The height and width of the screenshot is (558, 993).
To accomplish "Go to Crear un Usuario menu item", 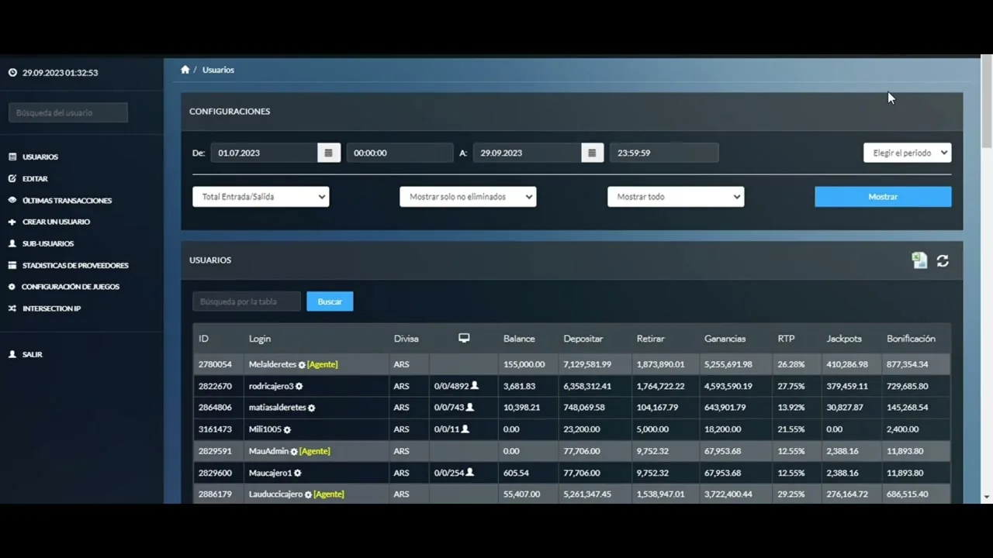I will [56, 222].
